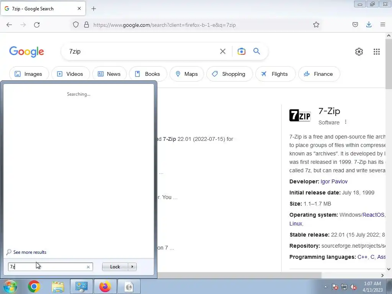
Task: Open the Save to Pocket icon
Action: click(355, 24)
